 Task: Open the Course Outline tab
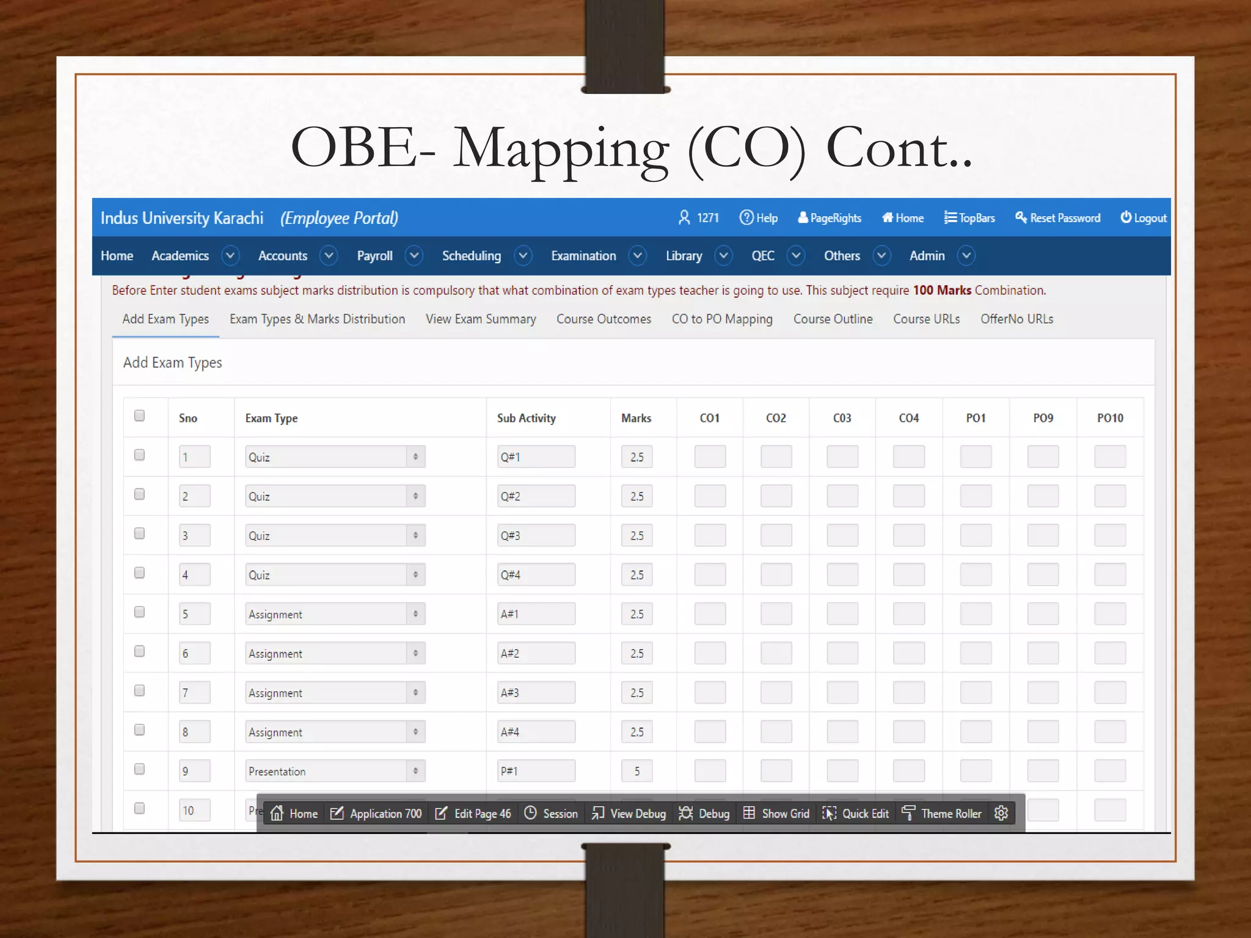833,319
